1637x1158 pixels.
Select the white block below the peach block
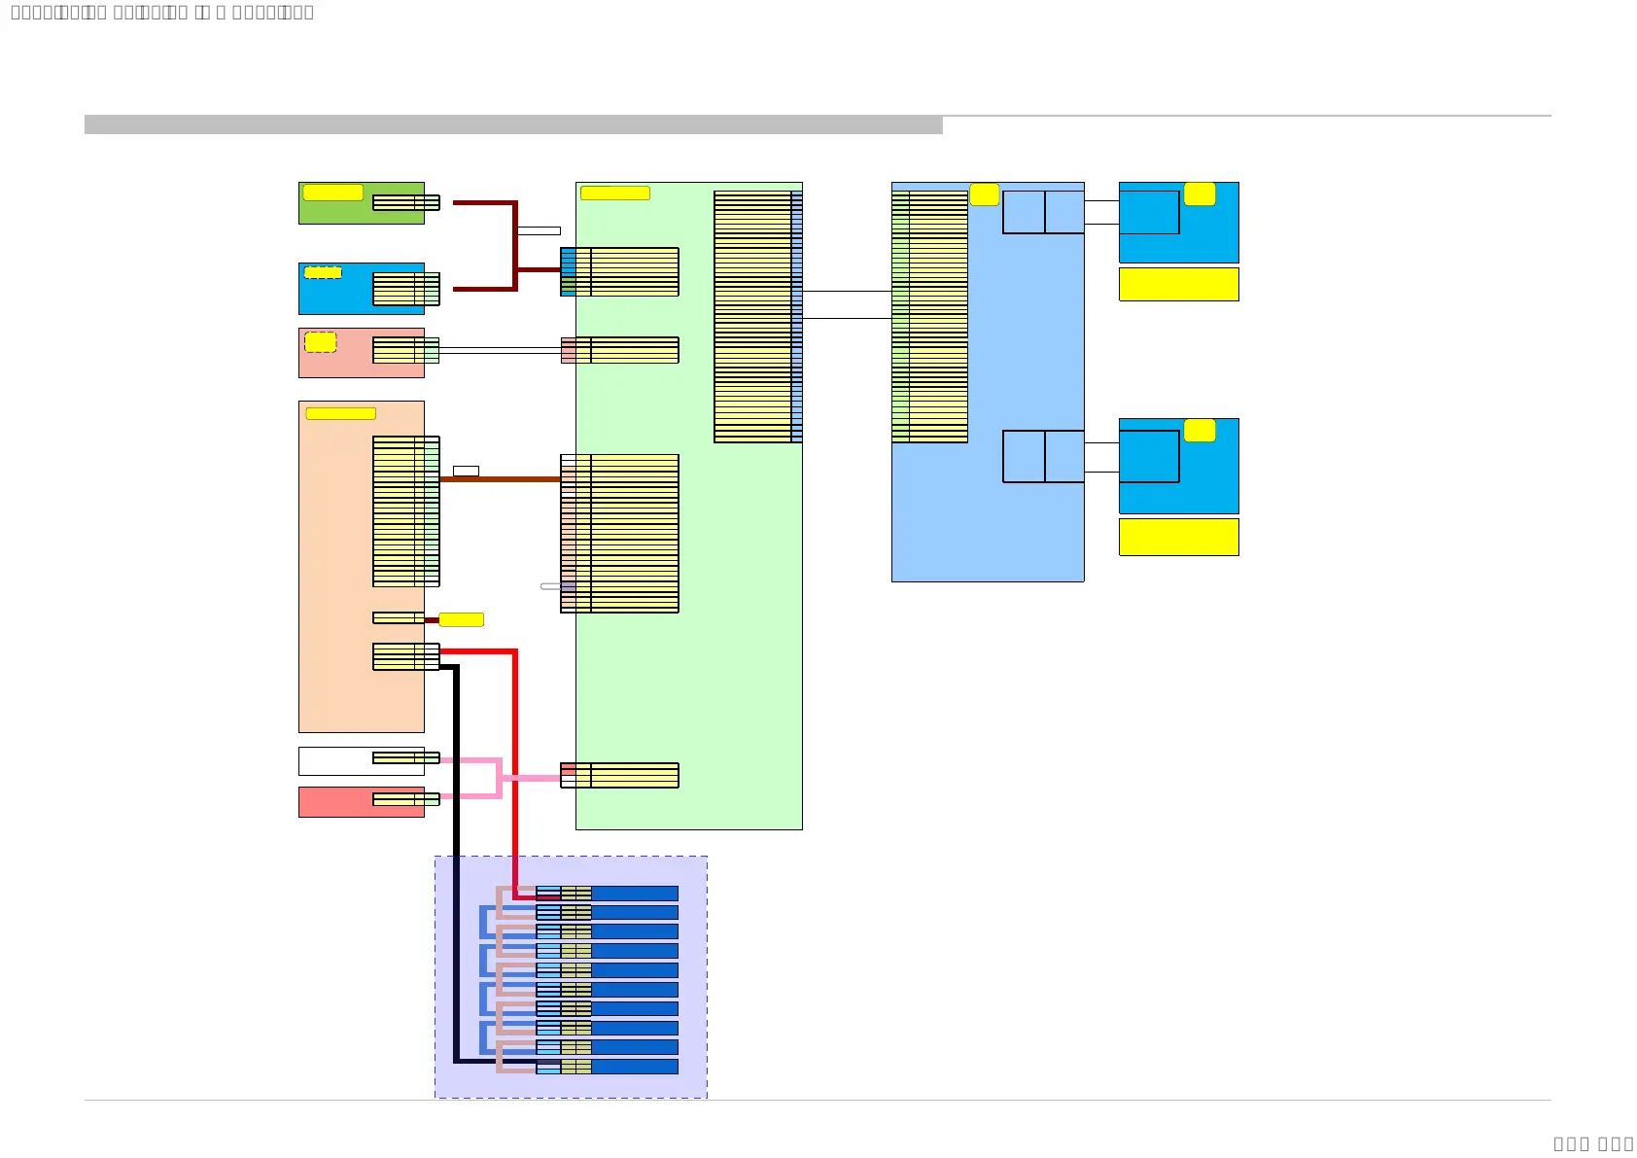(361, 761)
